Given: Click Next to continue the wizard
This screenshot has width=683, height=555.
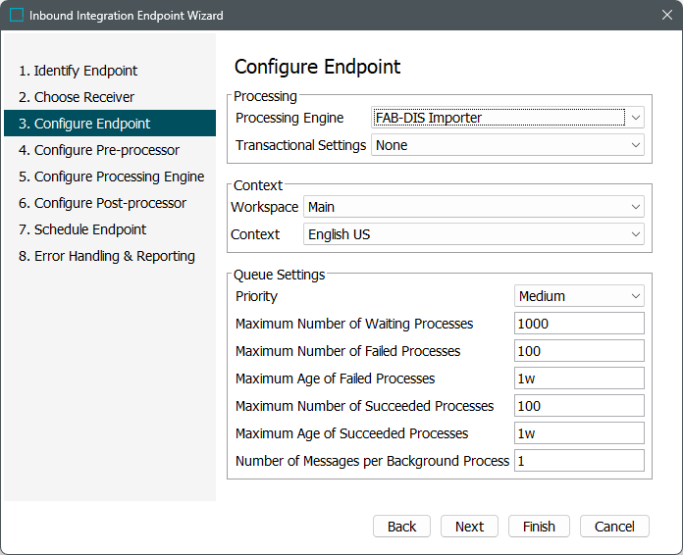Looking at the screenshot, I should (x=469, y=527).
